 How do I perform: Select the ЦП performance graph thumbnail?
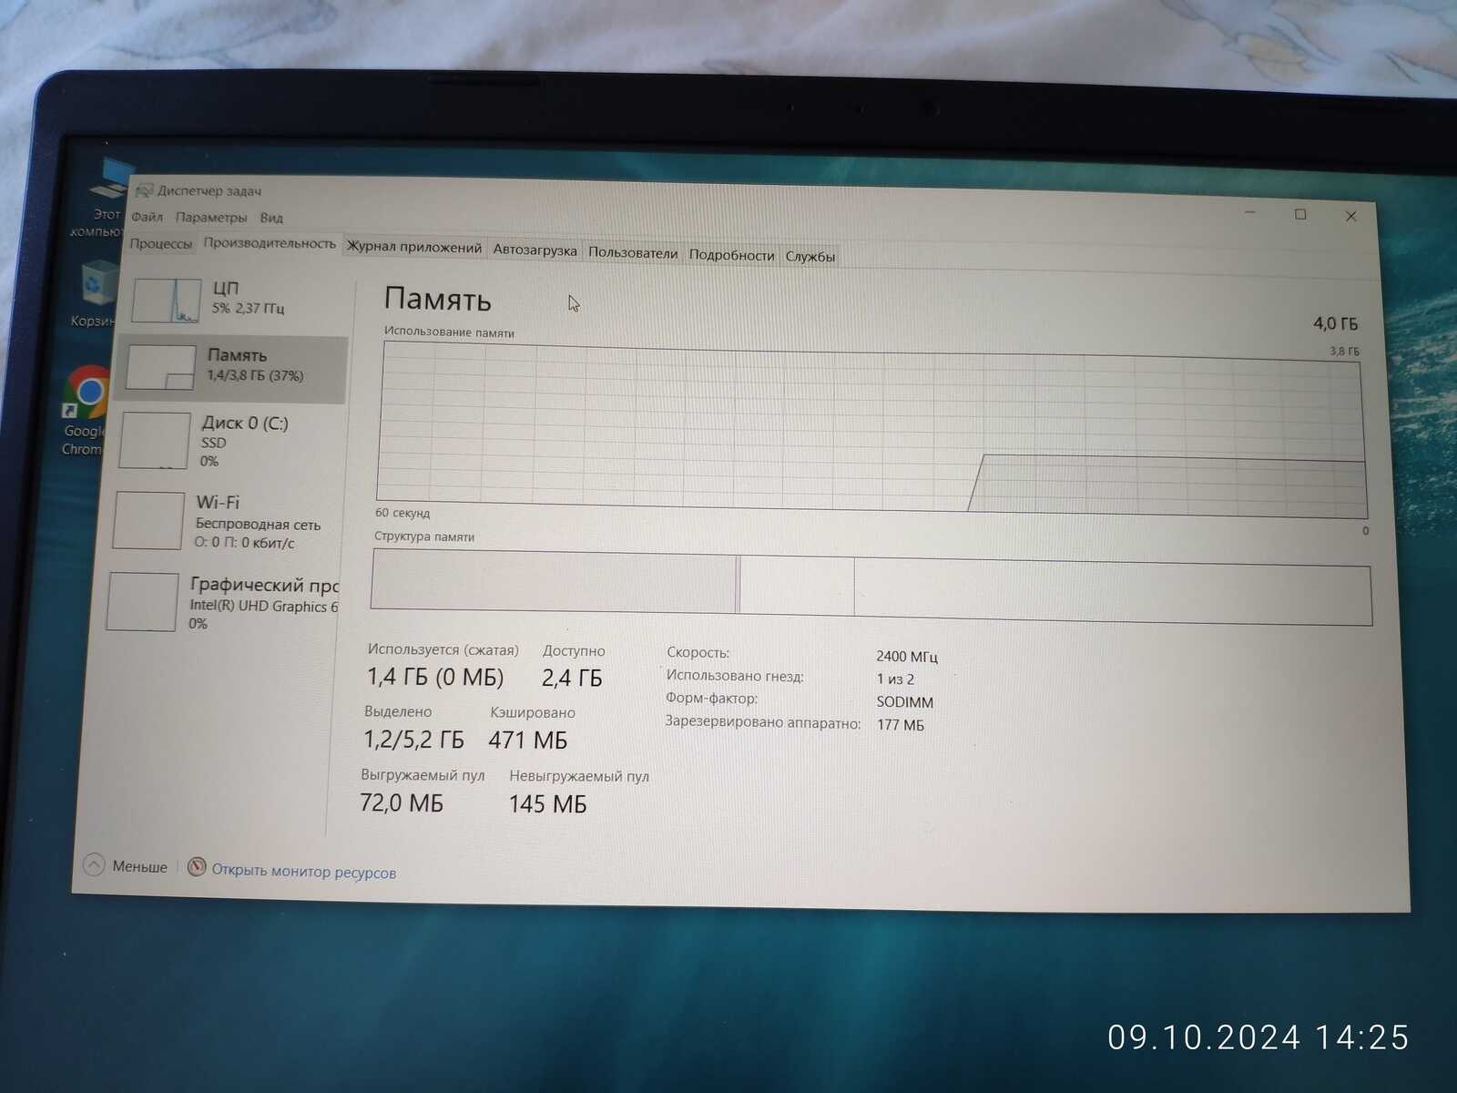tap(166, 301)
